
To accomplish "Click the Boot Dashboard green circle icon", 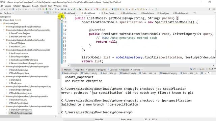I will [x=47, y=9].
